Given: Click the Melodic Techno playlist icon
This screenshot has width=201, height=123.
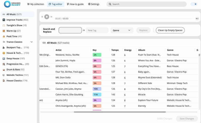Looking at the screenshot, I should pyautogui.click(x=4, y=75).
